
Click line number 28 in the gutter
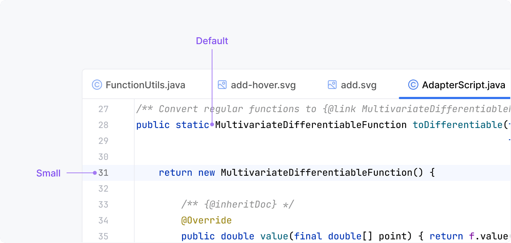click(104, 125)
